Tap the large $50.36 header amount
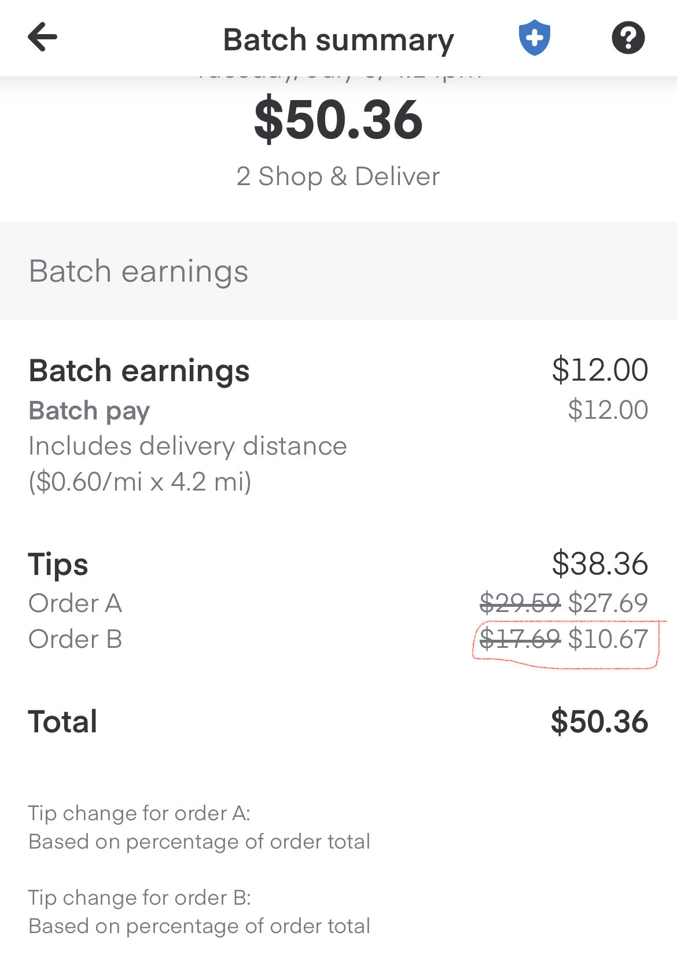 (x=339, y=120)
